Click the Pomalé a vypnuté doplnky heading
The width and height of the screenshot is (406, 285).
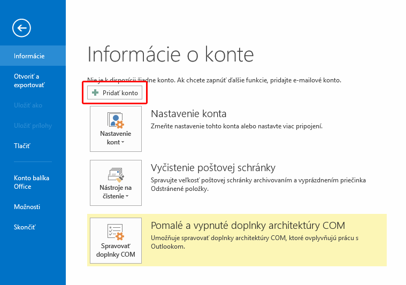(248, 225)
